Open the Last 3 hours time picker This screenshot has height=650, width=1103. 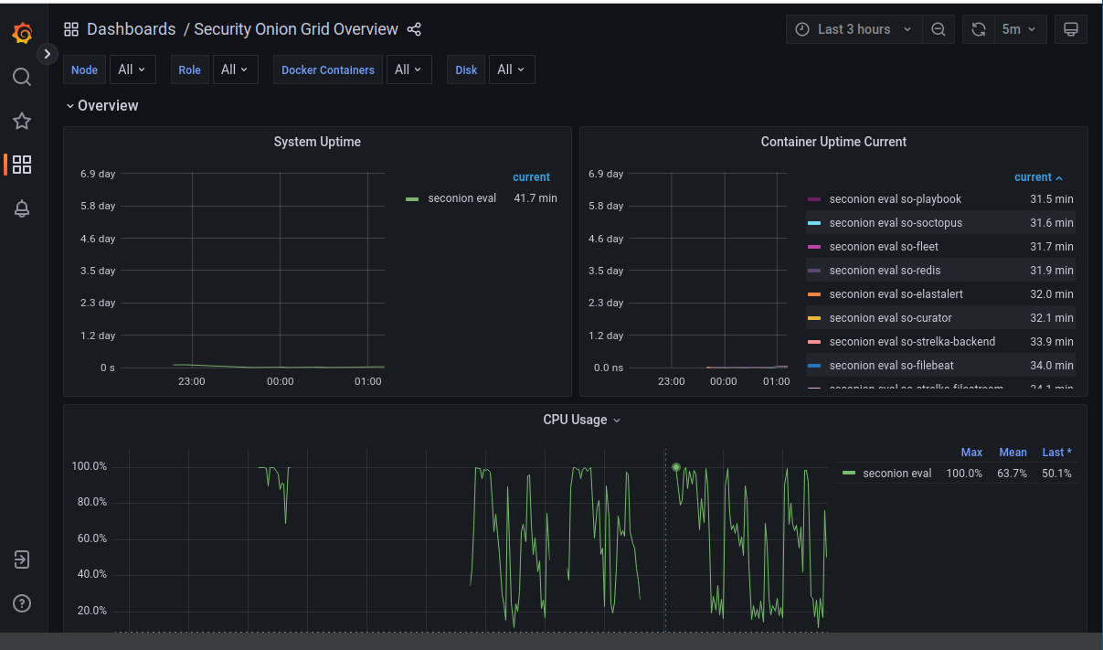854,29
